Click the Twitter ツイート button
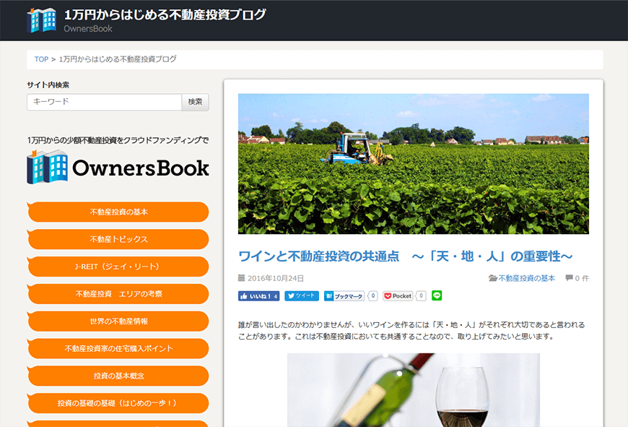This screenshot has height=427, width=628. point(302,296)
